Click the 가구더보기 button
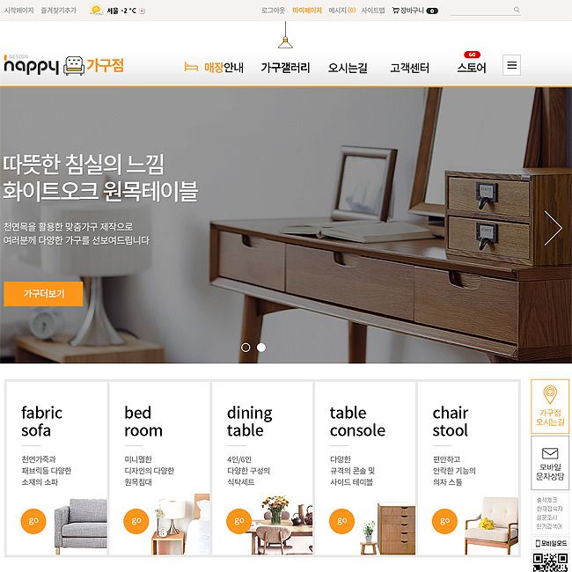The image size is (572, 572). point(43,294)
